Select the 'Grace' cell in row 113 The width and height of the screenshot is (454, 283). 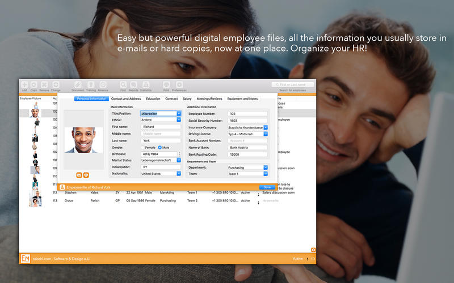[x=69, y=200]
